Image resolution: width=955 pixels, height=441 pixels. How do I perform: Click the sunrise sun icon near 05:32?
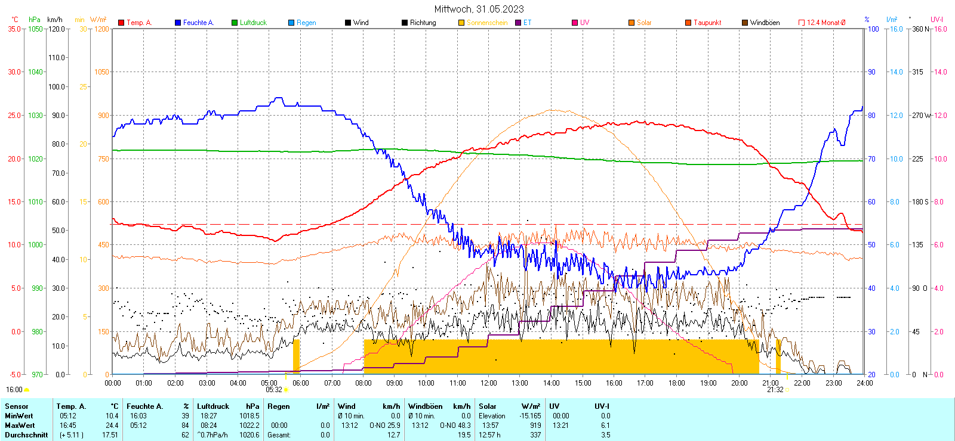click(x=286, y=390)
